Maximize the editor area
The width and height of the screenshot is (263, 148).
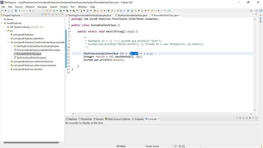256,14
